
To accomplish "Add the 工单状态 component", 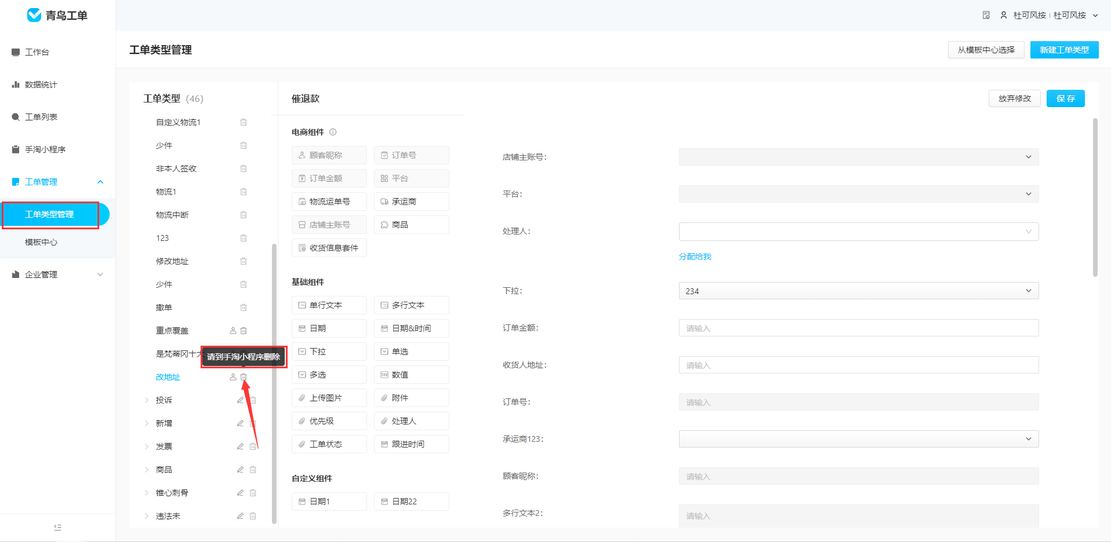I will [329, 444].
